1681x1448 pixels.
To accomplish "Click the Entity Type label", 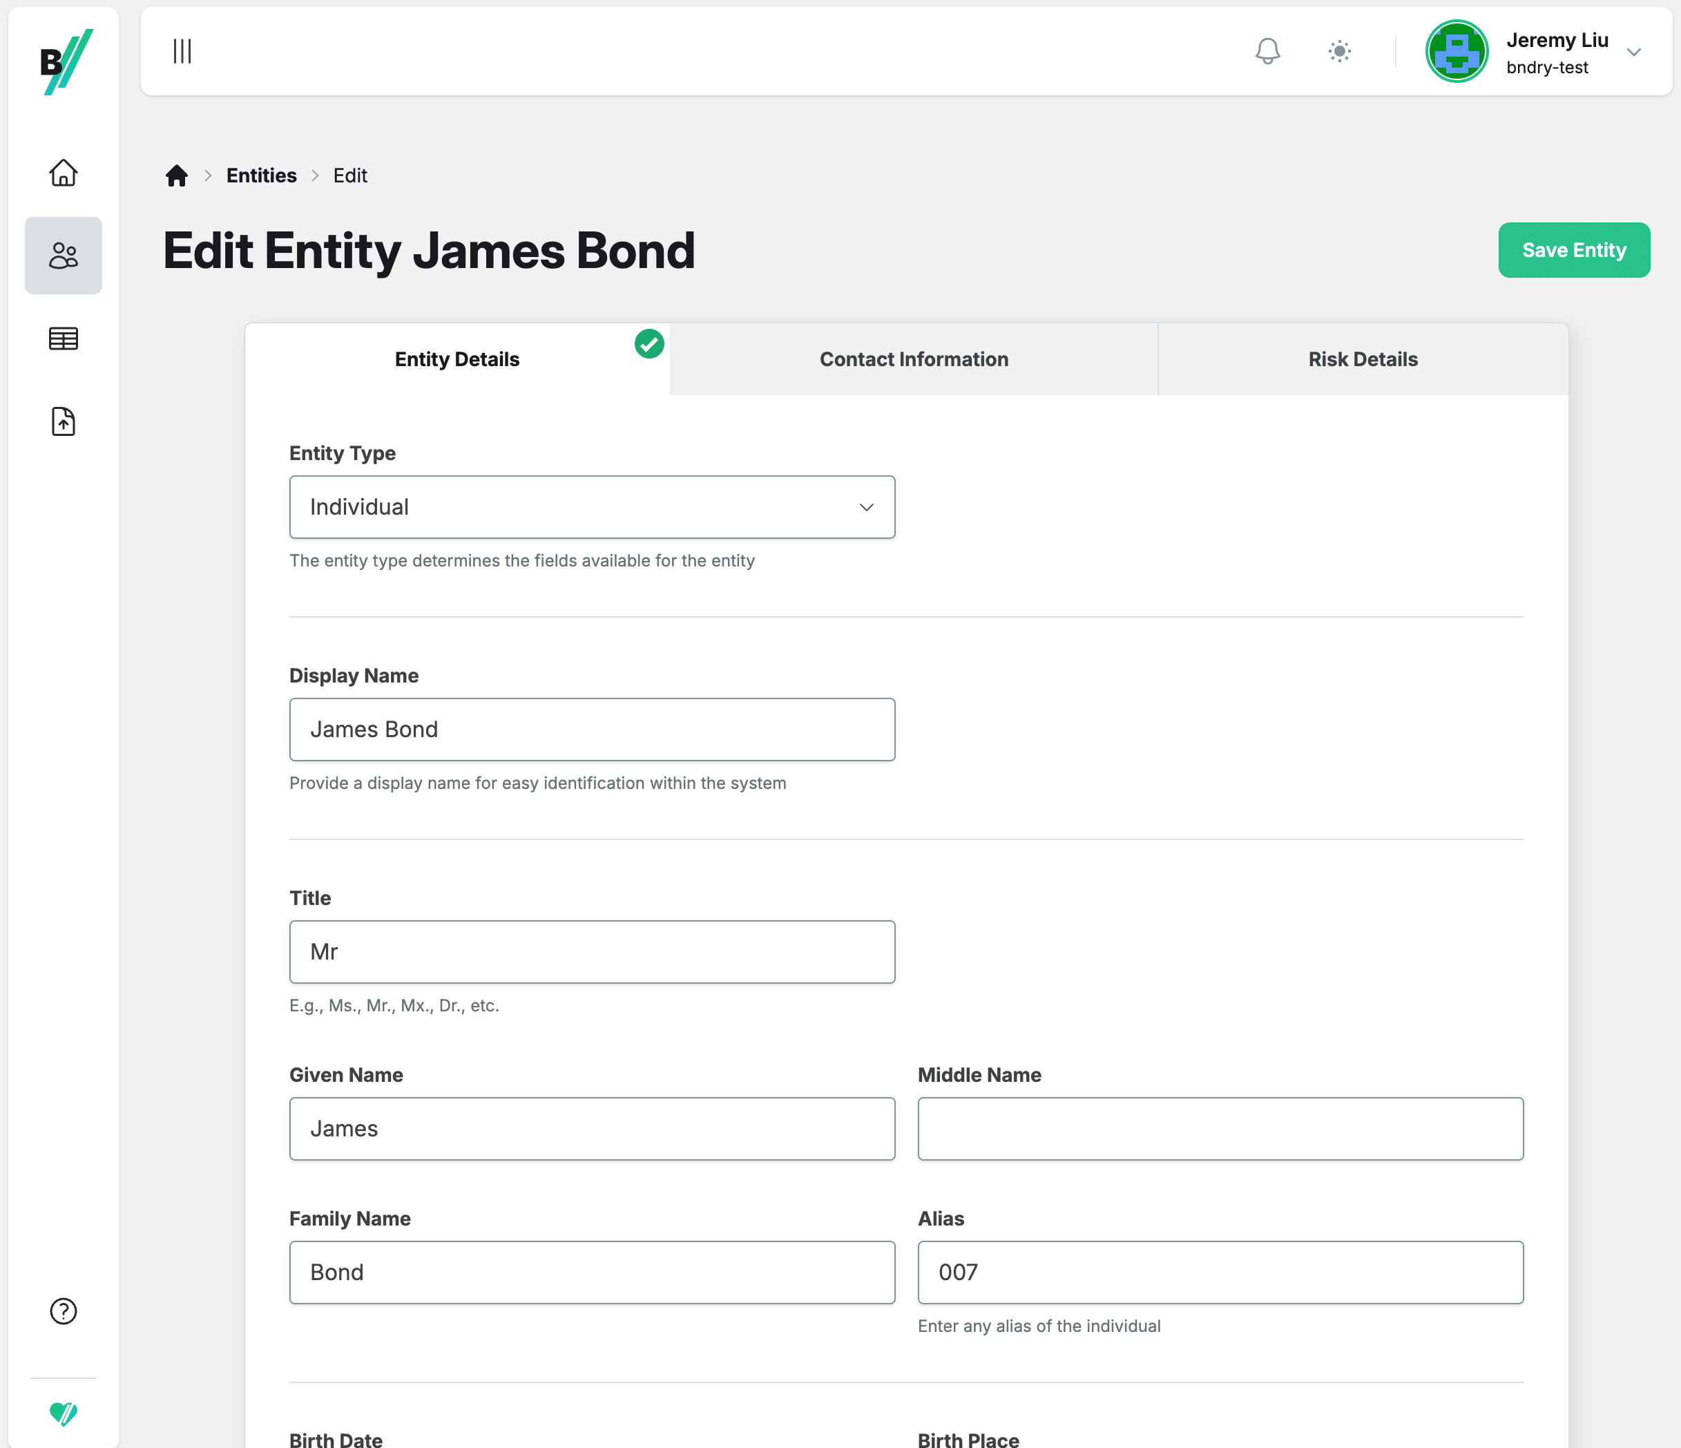I will click(x=343, y=453).
